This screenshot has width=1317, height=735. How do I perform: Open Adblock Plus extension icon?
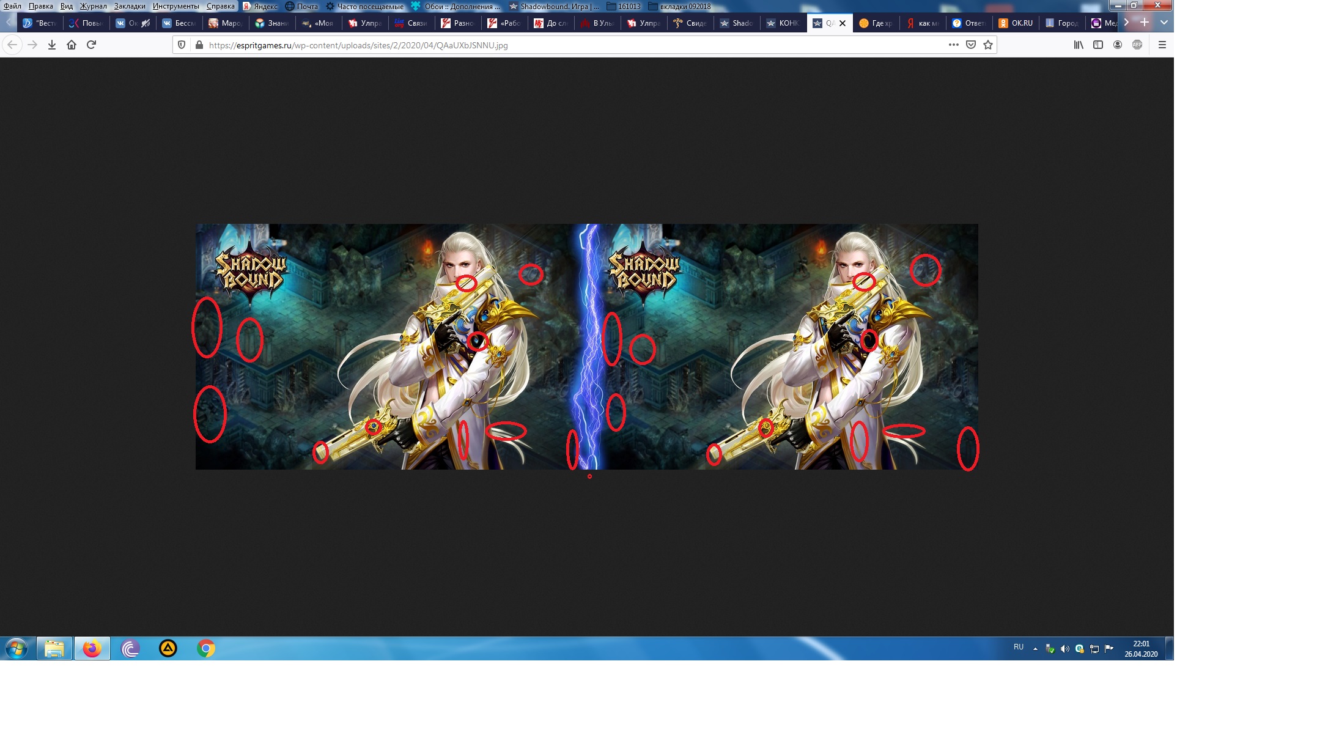(1137, 45)
